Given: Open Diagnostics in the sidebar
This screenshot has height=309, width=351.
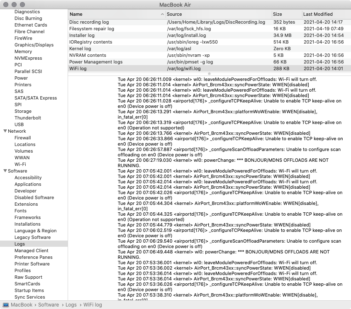Looking at the screenshot, I should pyautogui.click(x=27, y=12).
